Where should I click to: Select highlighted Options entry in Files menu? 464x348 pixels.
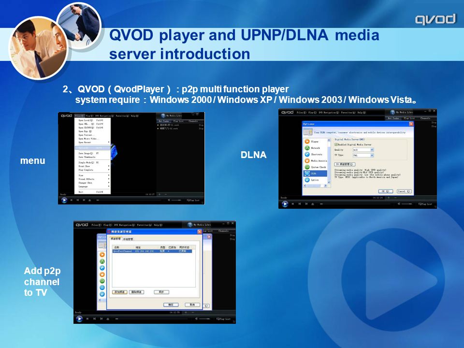point(93,148)
